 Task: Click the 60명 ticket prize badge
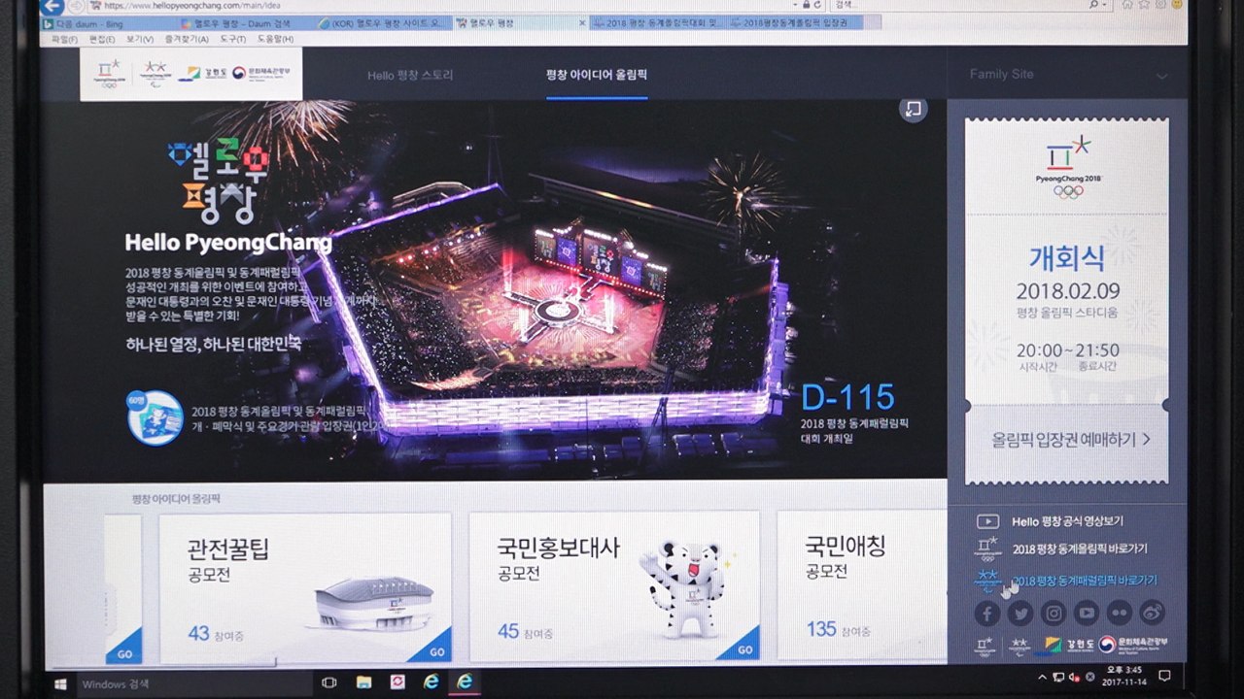[x=155, y=417]
